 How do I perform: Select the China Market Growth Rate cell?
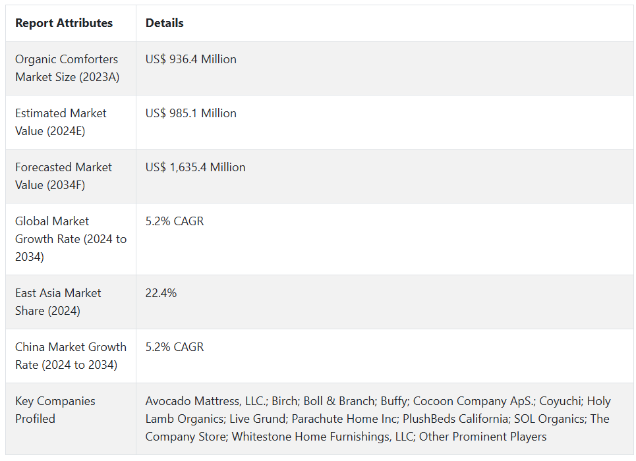(x=71, y=356)
